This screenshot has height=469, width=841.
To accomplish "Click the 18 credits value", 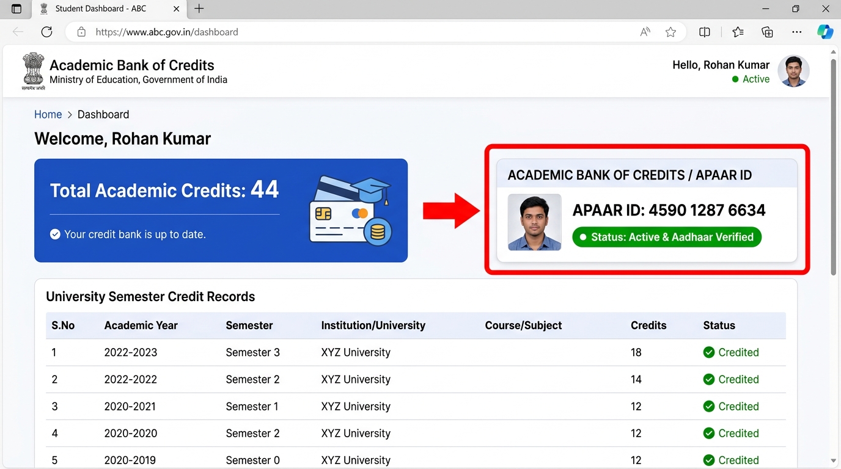I will coord(636,352).
